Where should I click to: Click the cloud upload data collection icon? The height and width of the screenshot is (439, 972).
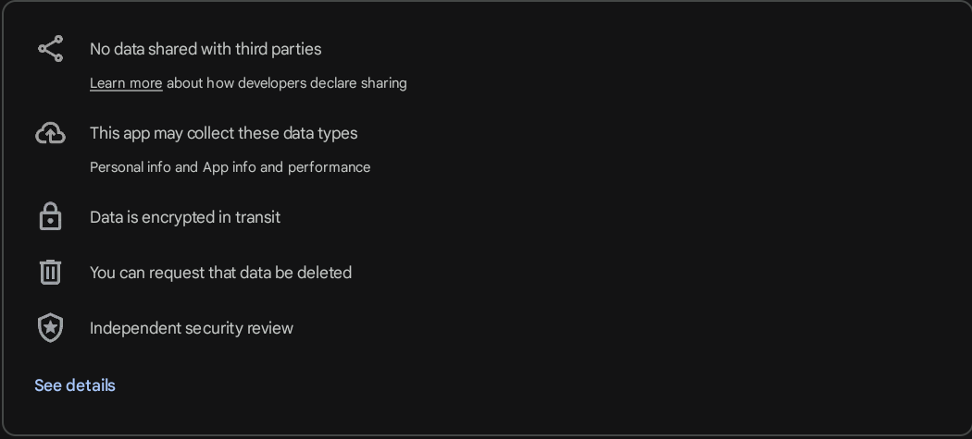coord(50,134)
